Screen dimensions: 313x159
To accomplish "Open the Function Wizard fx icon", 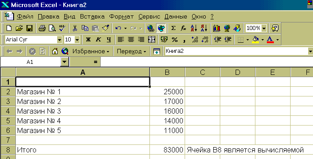I will click(183, 28).
